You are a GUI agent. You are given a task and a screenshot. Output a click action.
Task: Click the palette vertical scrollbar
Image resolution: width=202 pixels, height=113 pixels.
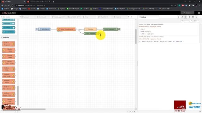pyautogui.click(x=18, y=96)
